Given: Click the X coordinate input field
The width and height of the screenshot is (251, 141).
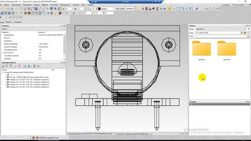Looking at the screenshot, I should 87,13.
